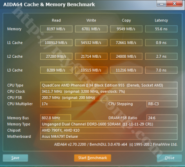Select L2 Cache Copy 24808 MB/s
Image resolution: width=185 pixels, height=167 pixels.
click(126, 56)
